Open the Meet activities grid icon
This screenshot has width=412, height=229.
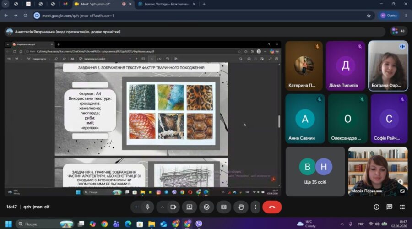(x=402, y=207)
